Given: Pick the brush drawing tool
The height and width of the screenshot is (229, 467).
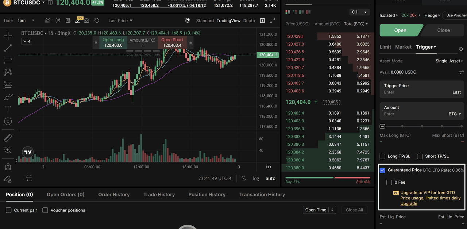Looking at the screenshot, I should [x=8, y=97].
